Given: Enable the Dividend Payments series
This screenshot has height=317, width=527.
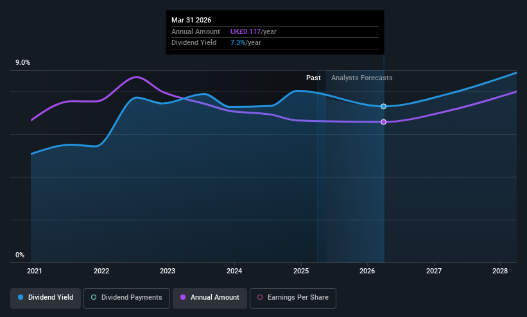Looking at the screenshot, I should point(126,298).
